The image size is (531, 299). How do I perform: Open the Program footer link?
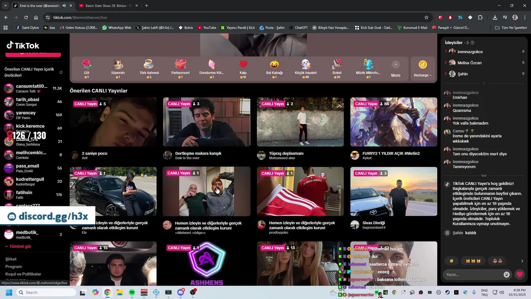click(13, 267)
